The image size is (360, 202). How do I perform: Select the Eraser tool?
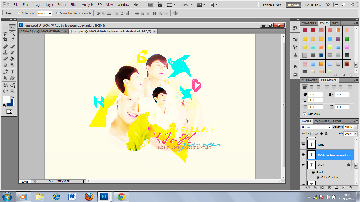click(x=6, y=59)
